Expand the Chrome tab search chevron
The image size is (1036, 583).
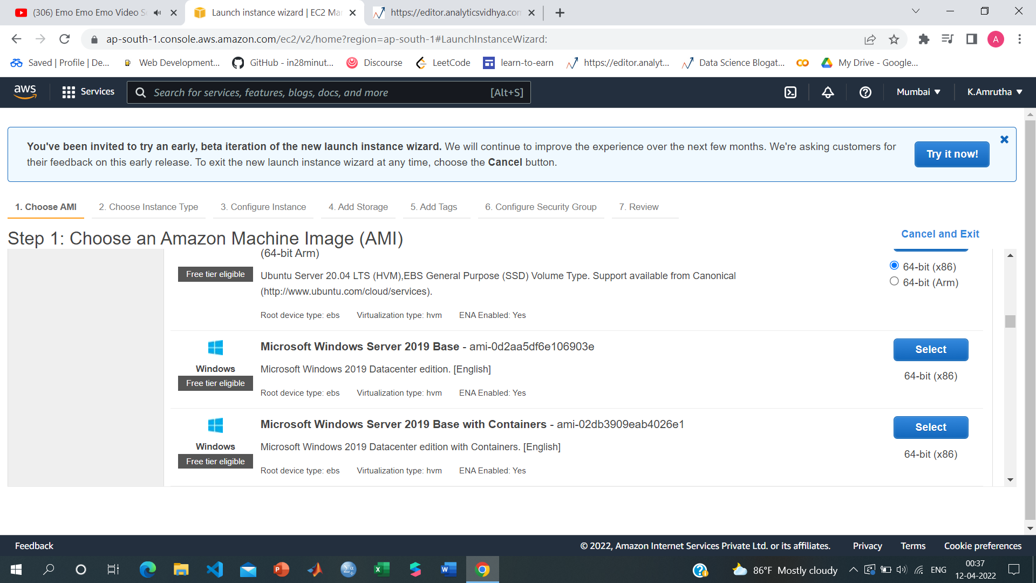pos(916,11)
